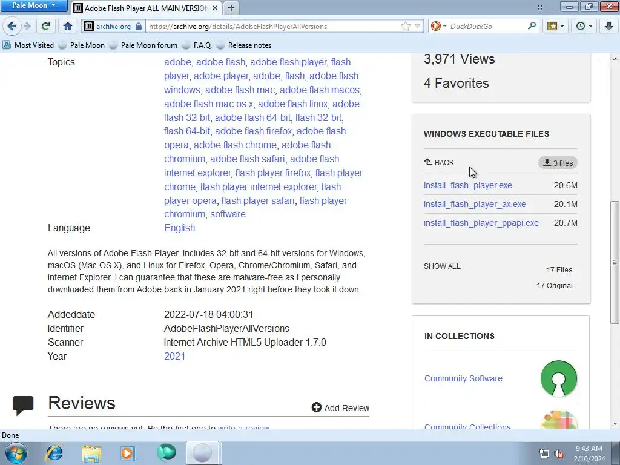620x465 pixels.
Task: Open the 'adobe flash 64-bit' topic link
Action: (252, 117)
